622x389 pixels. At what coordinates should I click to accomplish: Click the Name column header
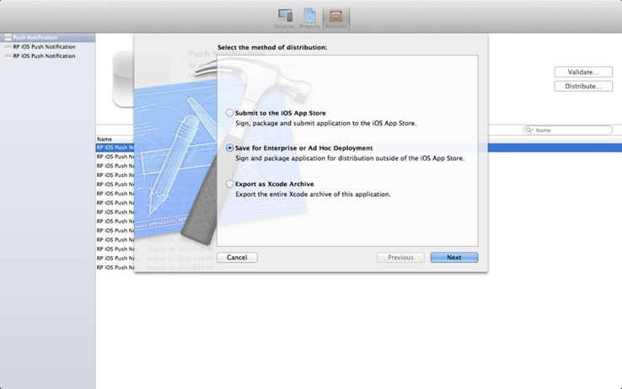point(105,139)
